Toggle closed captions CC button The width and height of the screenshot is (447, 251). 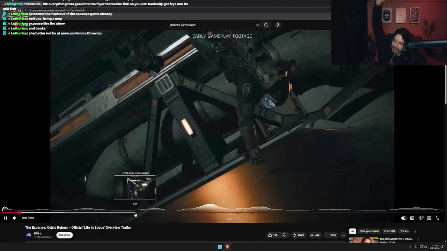click(412, 218)
